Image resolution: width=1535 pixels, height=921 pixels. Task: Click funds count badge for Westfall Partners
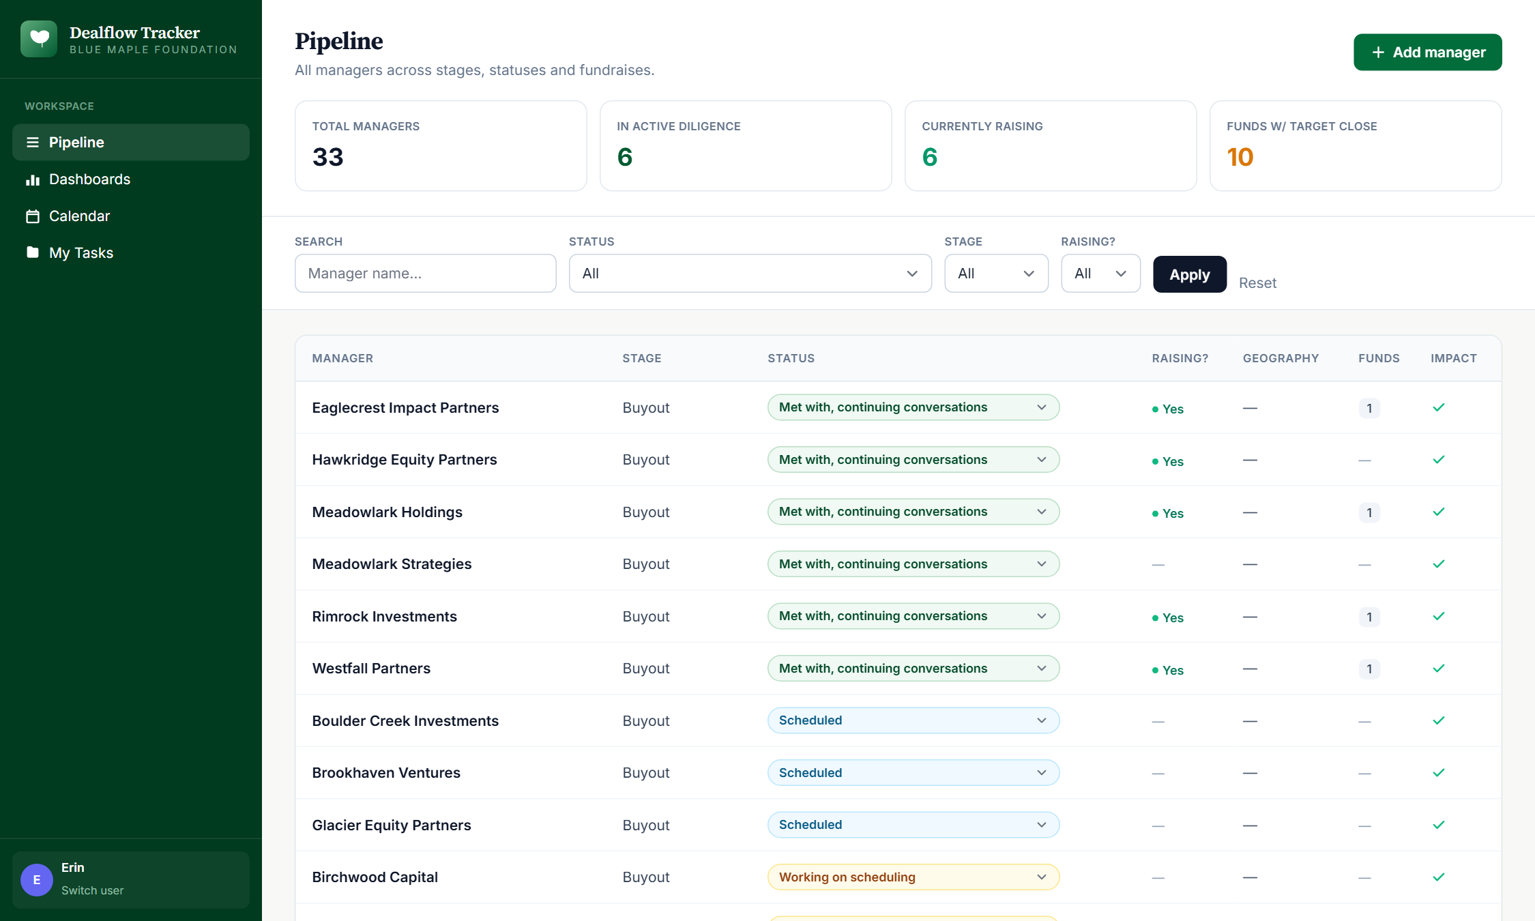[x=1369, y=669]
